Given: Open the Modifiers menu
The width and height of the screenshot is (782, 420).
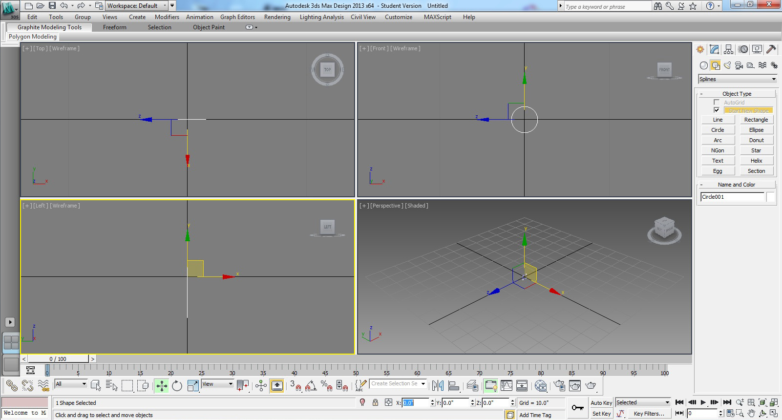Looking at the screenshot, I should tap(167, 17).
